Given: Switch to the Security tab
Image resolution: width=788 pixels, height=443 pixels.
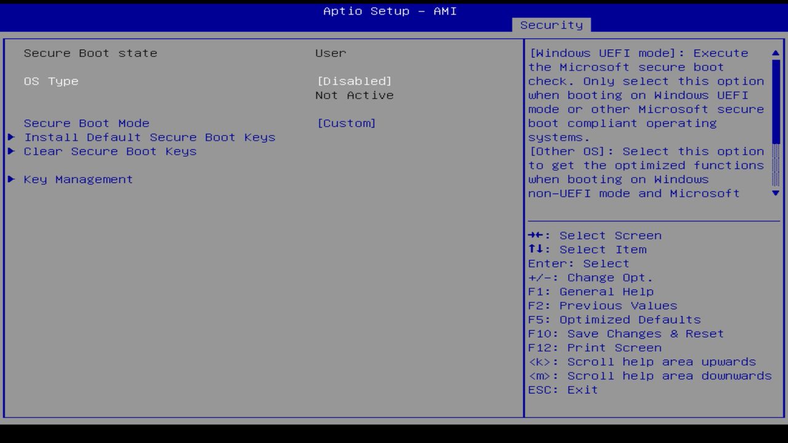Looking at the screenshot, I should tap(551, 25).
